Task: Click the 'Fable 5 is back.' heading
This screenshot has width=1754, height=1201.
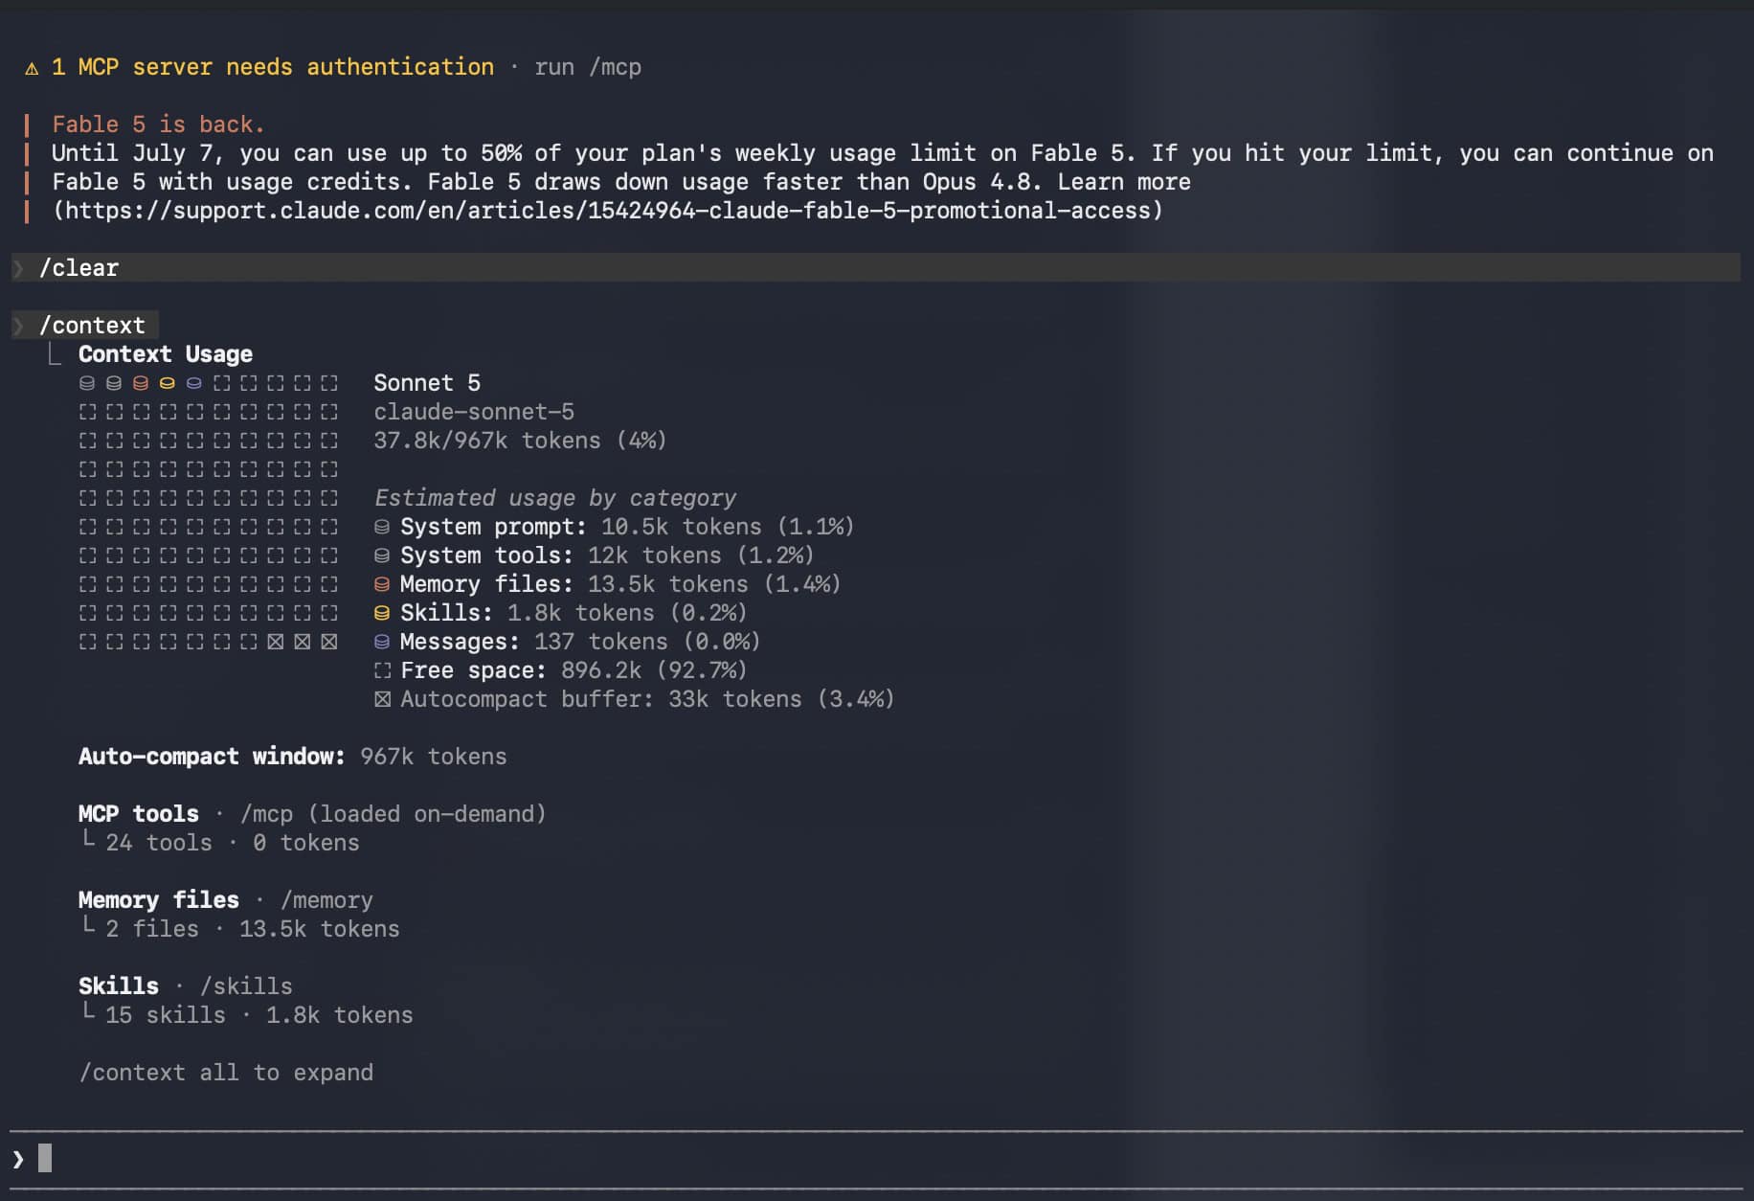Action: coord(158,125)
